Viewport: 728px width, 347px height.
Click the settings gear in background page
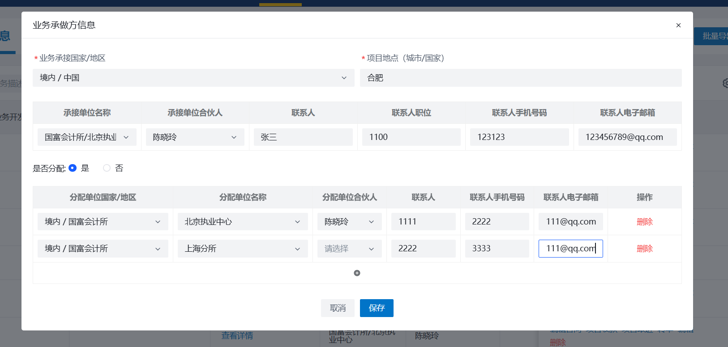(725, 83)
